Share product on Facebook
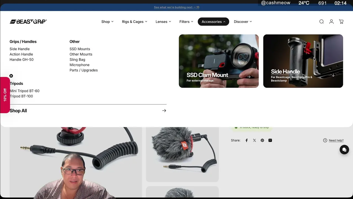 (x=247, y=140)
